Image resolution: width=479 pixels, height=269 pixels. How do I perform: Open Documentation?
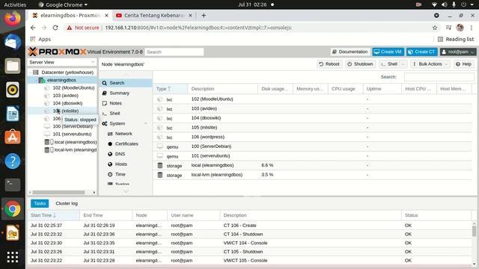(350, 52)
